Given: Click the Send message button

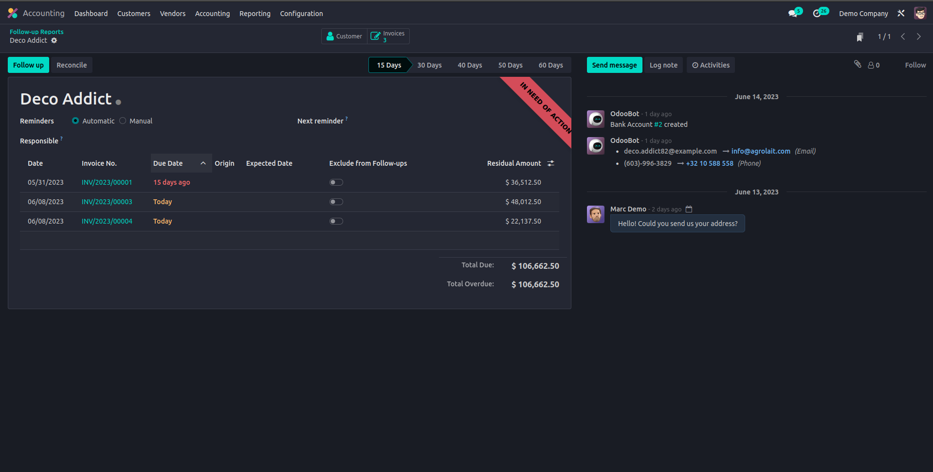Looking at the screenshot, I should [x=614, y=65].
